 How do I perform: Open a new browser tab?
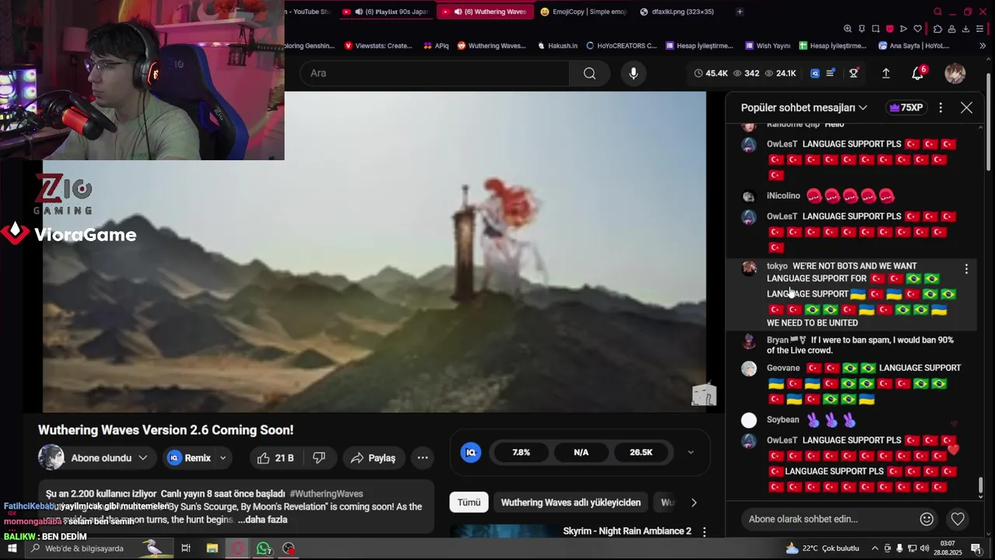tap(739, 12)
